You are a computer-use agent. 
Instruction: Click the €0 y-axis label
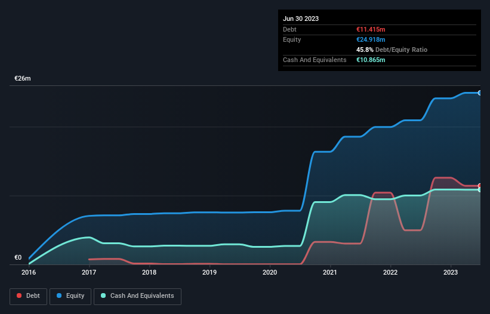pyautogui.click(x=18, y=258)
